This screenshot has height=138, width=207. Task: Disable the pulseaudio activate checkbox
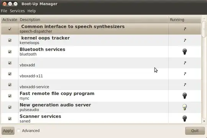pyautogui.click(x=10, y=107)
